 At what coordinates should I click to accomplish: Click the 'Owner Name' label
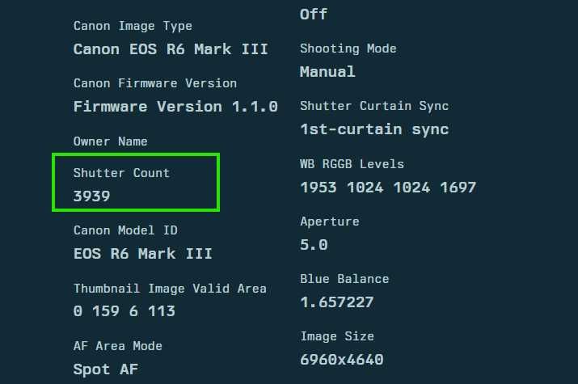[x=111, y=141]
